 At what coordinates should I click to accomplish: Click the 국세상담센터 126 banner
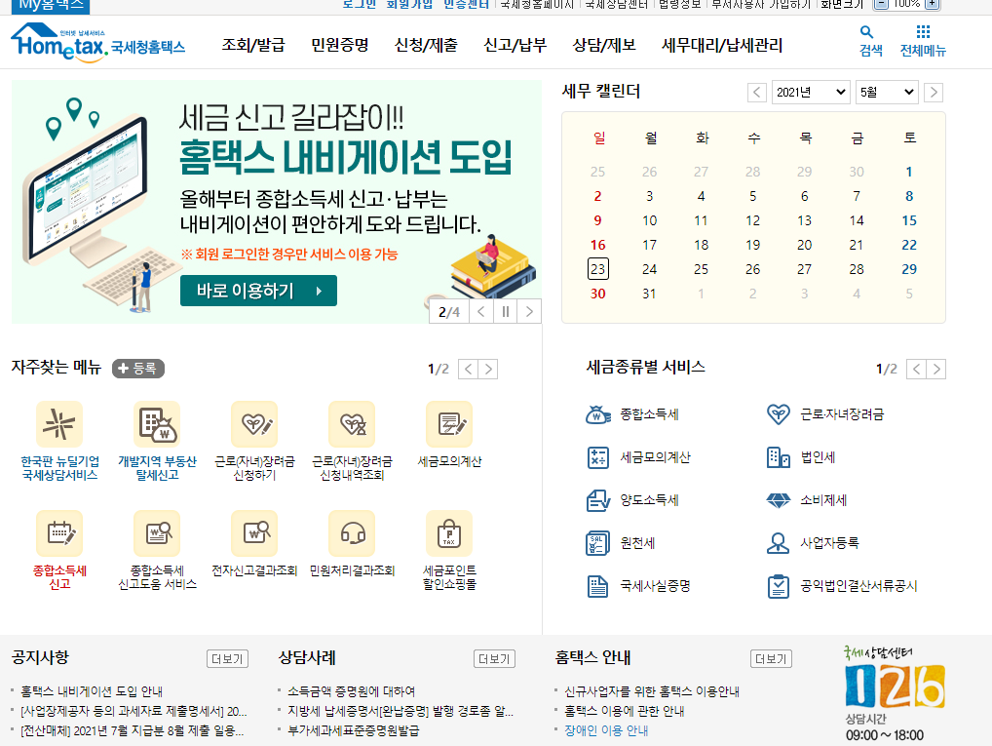(x=894, y=693)
